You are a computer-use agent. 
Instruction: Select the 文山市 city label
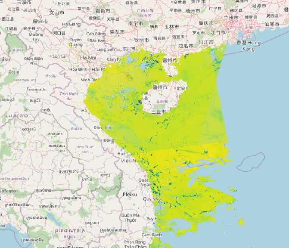57,12
